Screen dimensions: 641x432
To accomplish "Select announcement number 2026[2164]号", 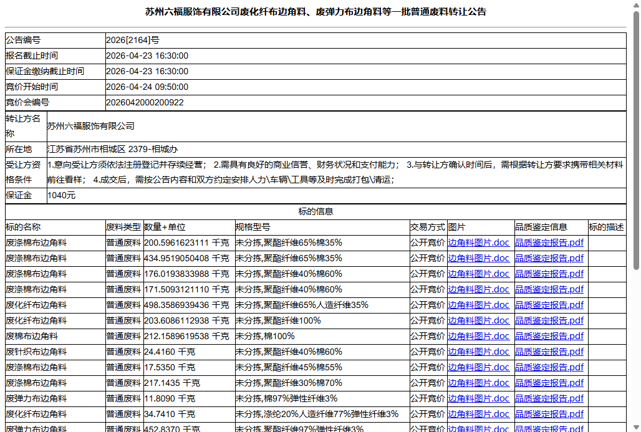I will (x=132, y=40).
